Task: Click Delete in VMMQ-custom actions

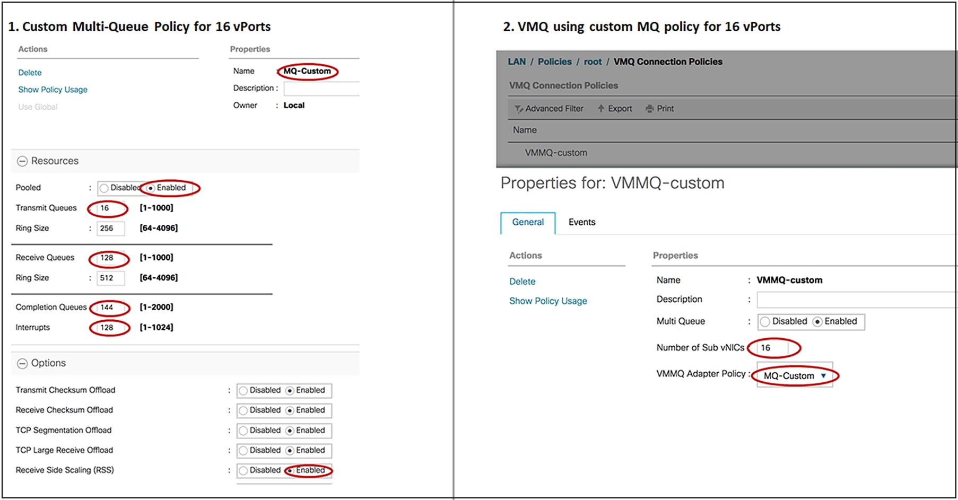Action: (x=522, y=282)
